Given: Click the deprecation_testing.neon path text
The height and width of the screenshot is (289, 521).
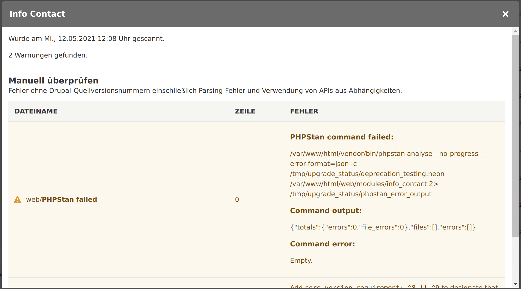Looking at the screenshot, I should click(367, 174).
